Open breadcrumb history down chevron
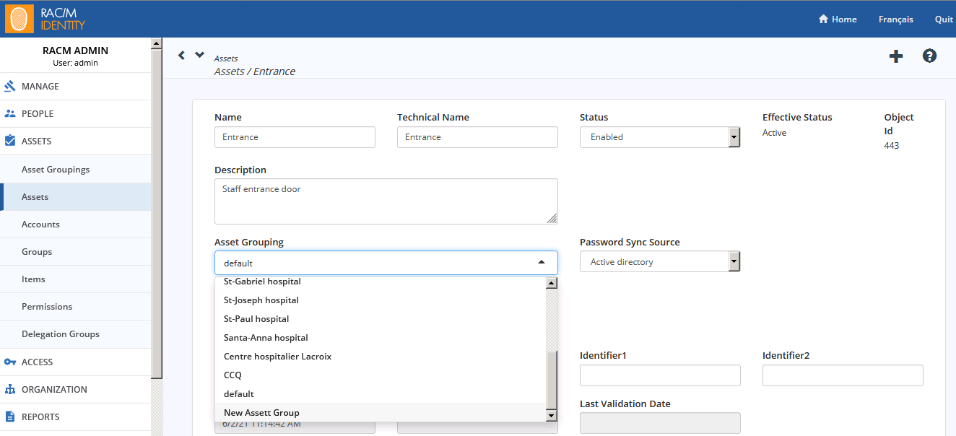The image size is (956, 436). click(200, 55)
